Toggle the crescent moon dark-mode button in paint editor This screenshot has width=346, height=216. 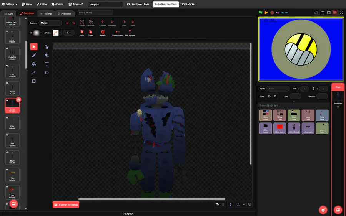point(230,204)
